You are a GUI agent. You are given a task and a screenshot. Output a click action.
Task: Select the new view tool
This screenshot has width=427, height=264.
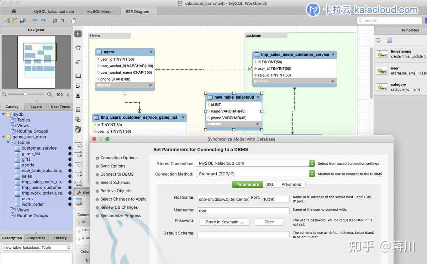click(x=78, y=119)
